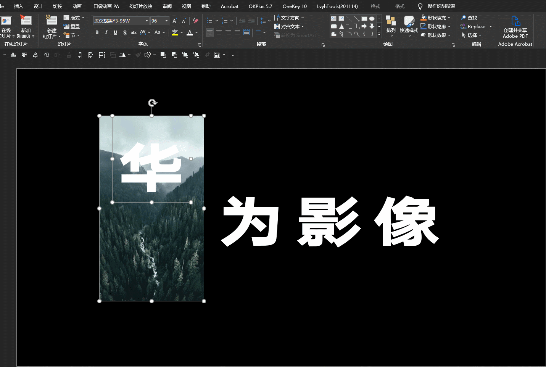Toggle italic formatting (I)
Viewport: 546px width, 367px height.
click(106, 32)
